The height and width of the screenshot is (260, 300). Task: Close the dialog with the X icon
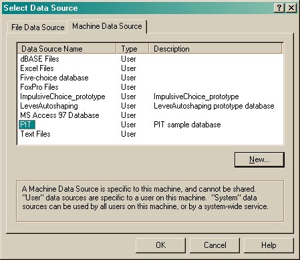[x=291, y=8]
